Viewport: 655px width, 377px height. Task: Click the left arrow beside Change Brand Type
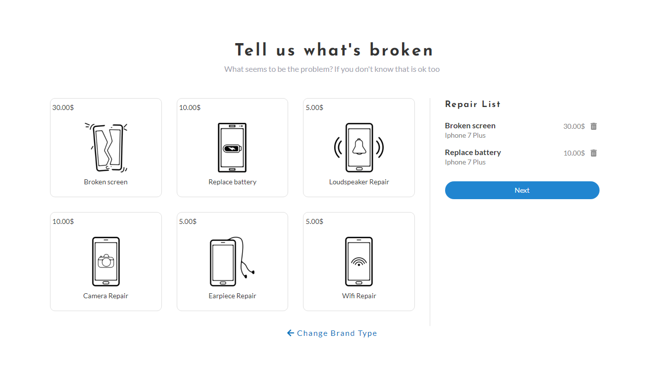[x=291, y=333]
